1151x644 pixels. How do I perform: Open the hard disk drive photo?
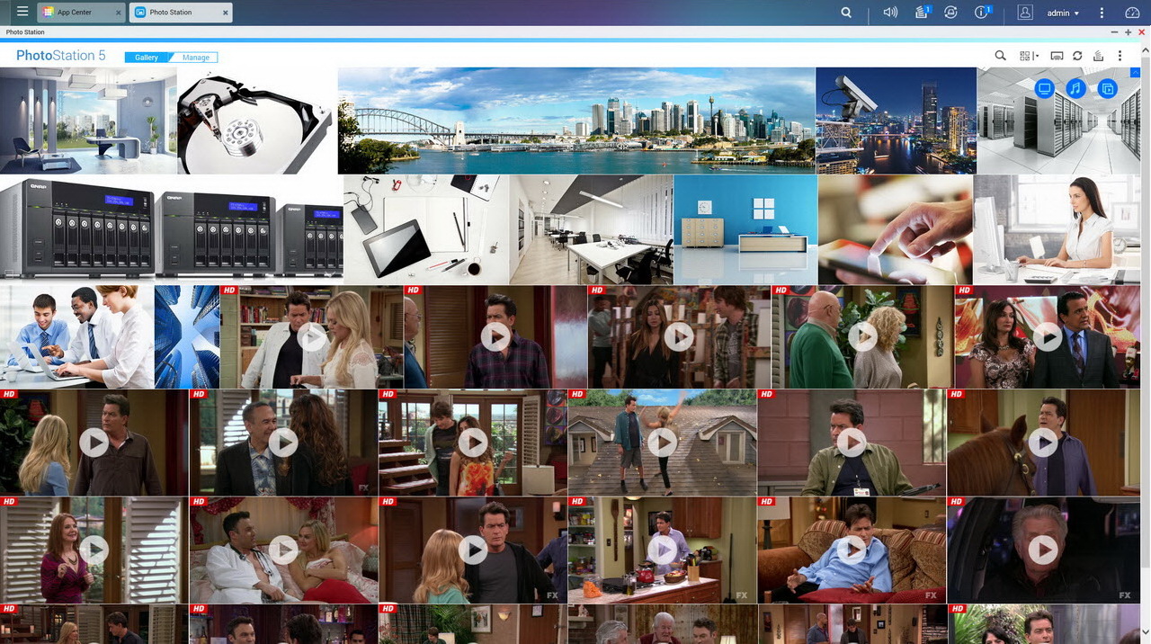[257, 121]
